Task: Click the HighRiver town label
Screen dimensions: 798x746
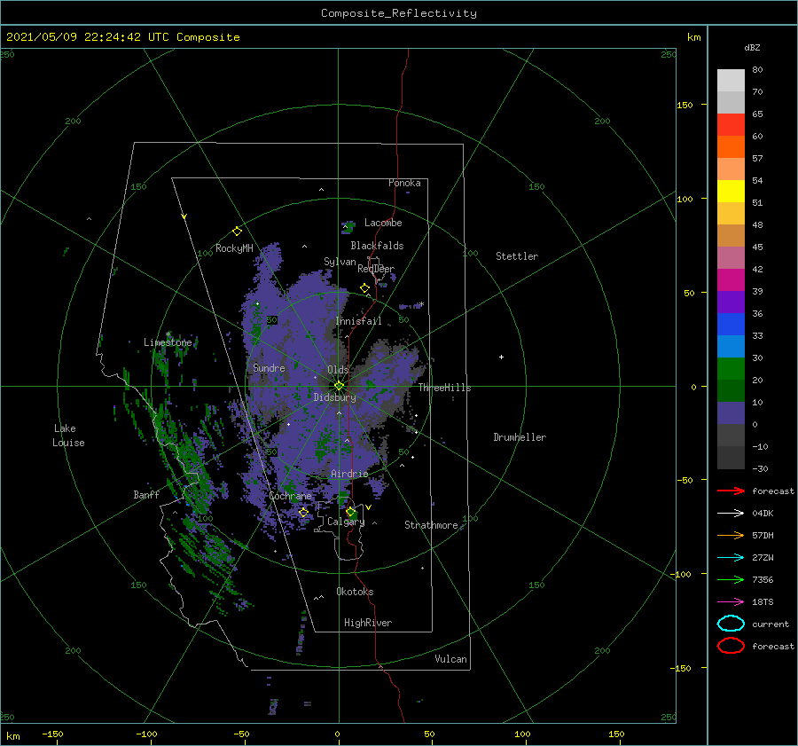Action: 368,623
